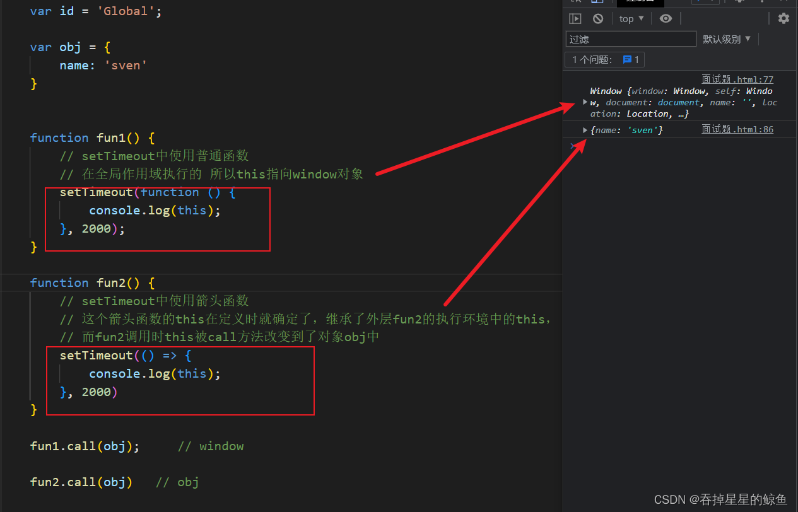Open source link 面试题.html:86

737,129
